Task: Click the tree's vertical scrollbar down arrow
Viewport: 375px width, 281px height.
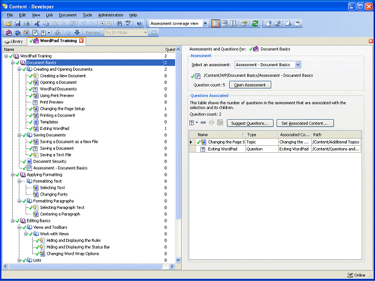Action: (x=178, y=260)
